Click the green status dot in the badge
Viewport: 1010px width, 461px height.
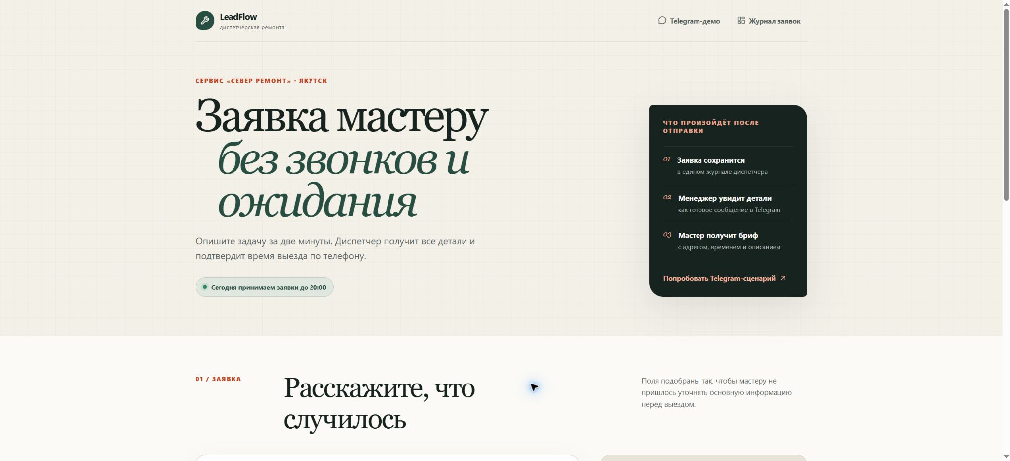(x=205, y=287)
